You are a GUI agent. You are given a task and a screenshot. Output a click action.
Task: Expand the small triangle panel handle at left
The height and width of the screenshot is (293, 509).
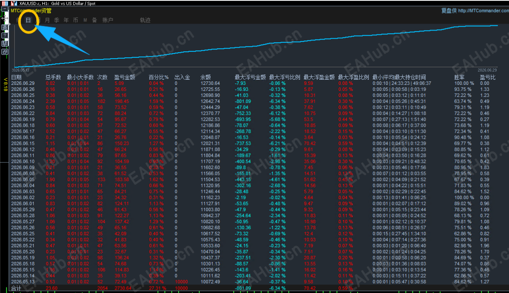coord(9,24)
